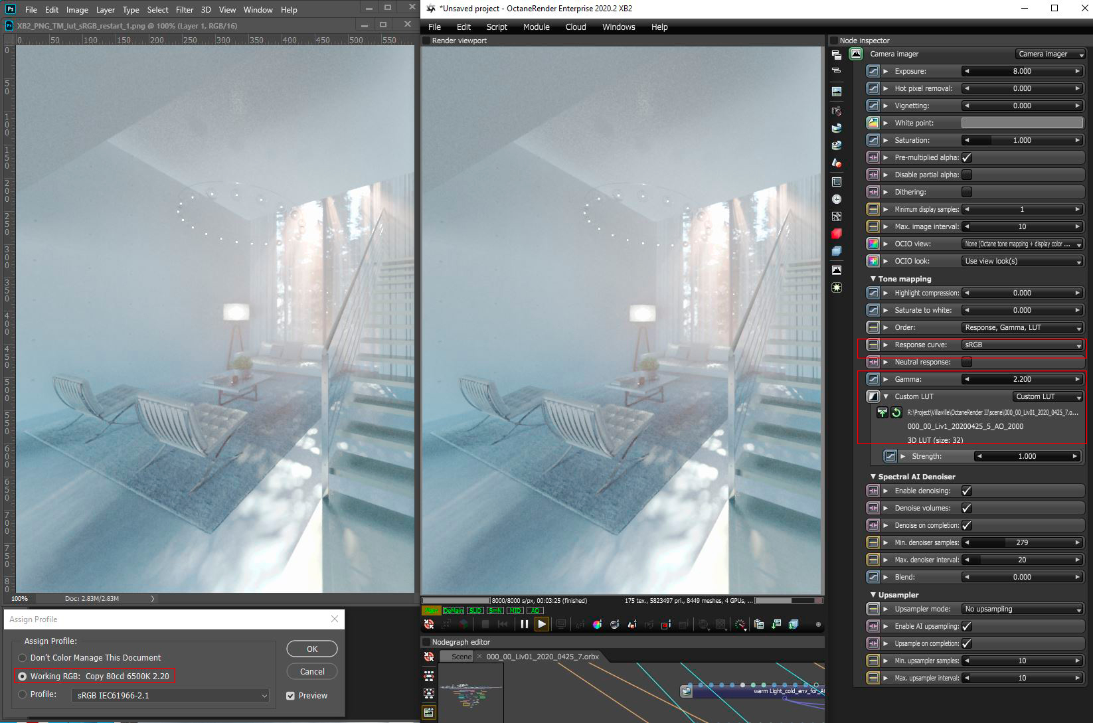Open the Filter menu in Photoshop

tap(185, 10)
